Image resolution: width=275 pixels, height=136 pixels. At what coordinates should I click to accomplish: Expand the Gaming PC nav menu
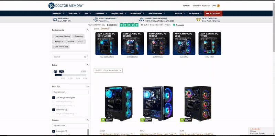[x=58, y=13]
